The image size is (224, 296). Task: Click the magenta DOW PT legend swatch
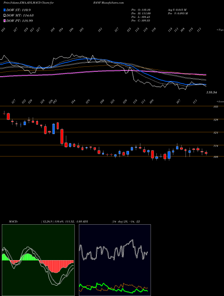pos(4,21)
